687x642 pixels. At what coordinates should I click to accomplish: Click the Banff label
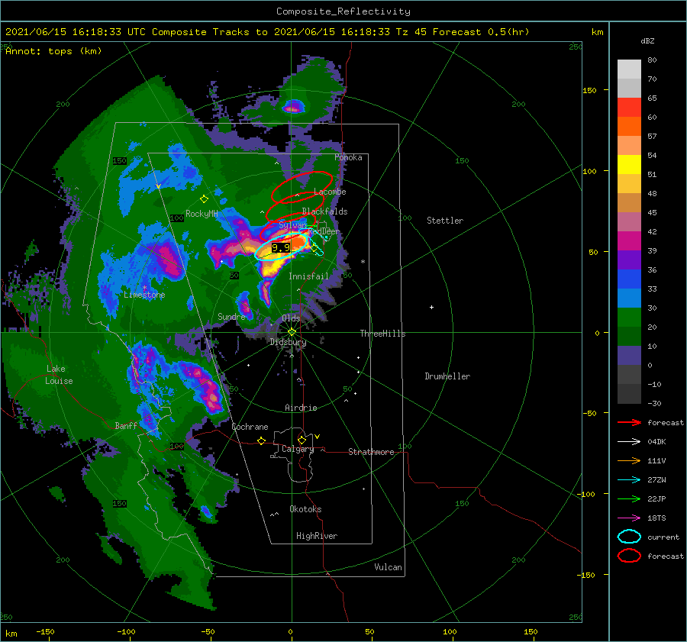(126, 425)
